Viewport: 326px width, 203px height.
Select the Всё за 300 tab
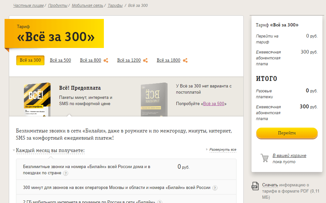(30, 60)
